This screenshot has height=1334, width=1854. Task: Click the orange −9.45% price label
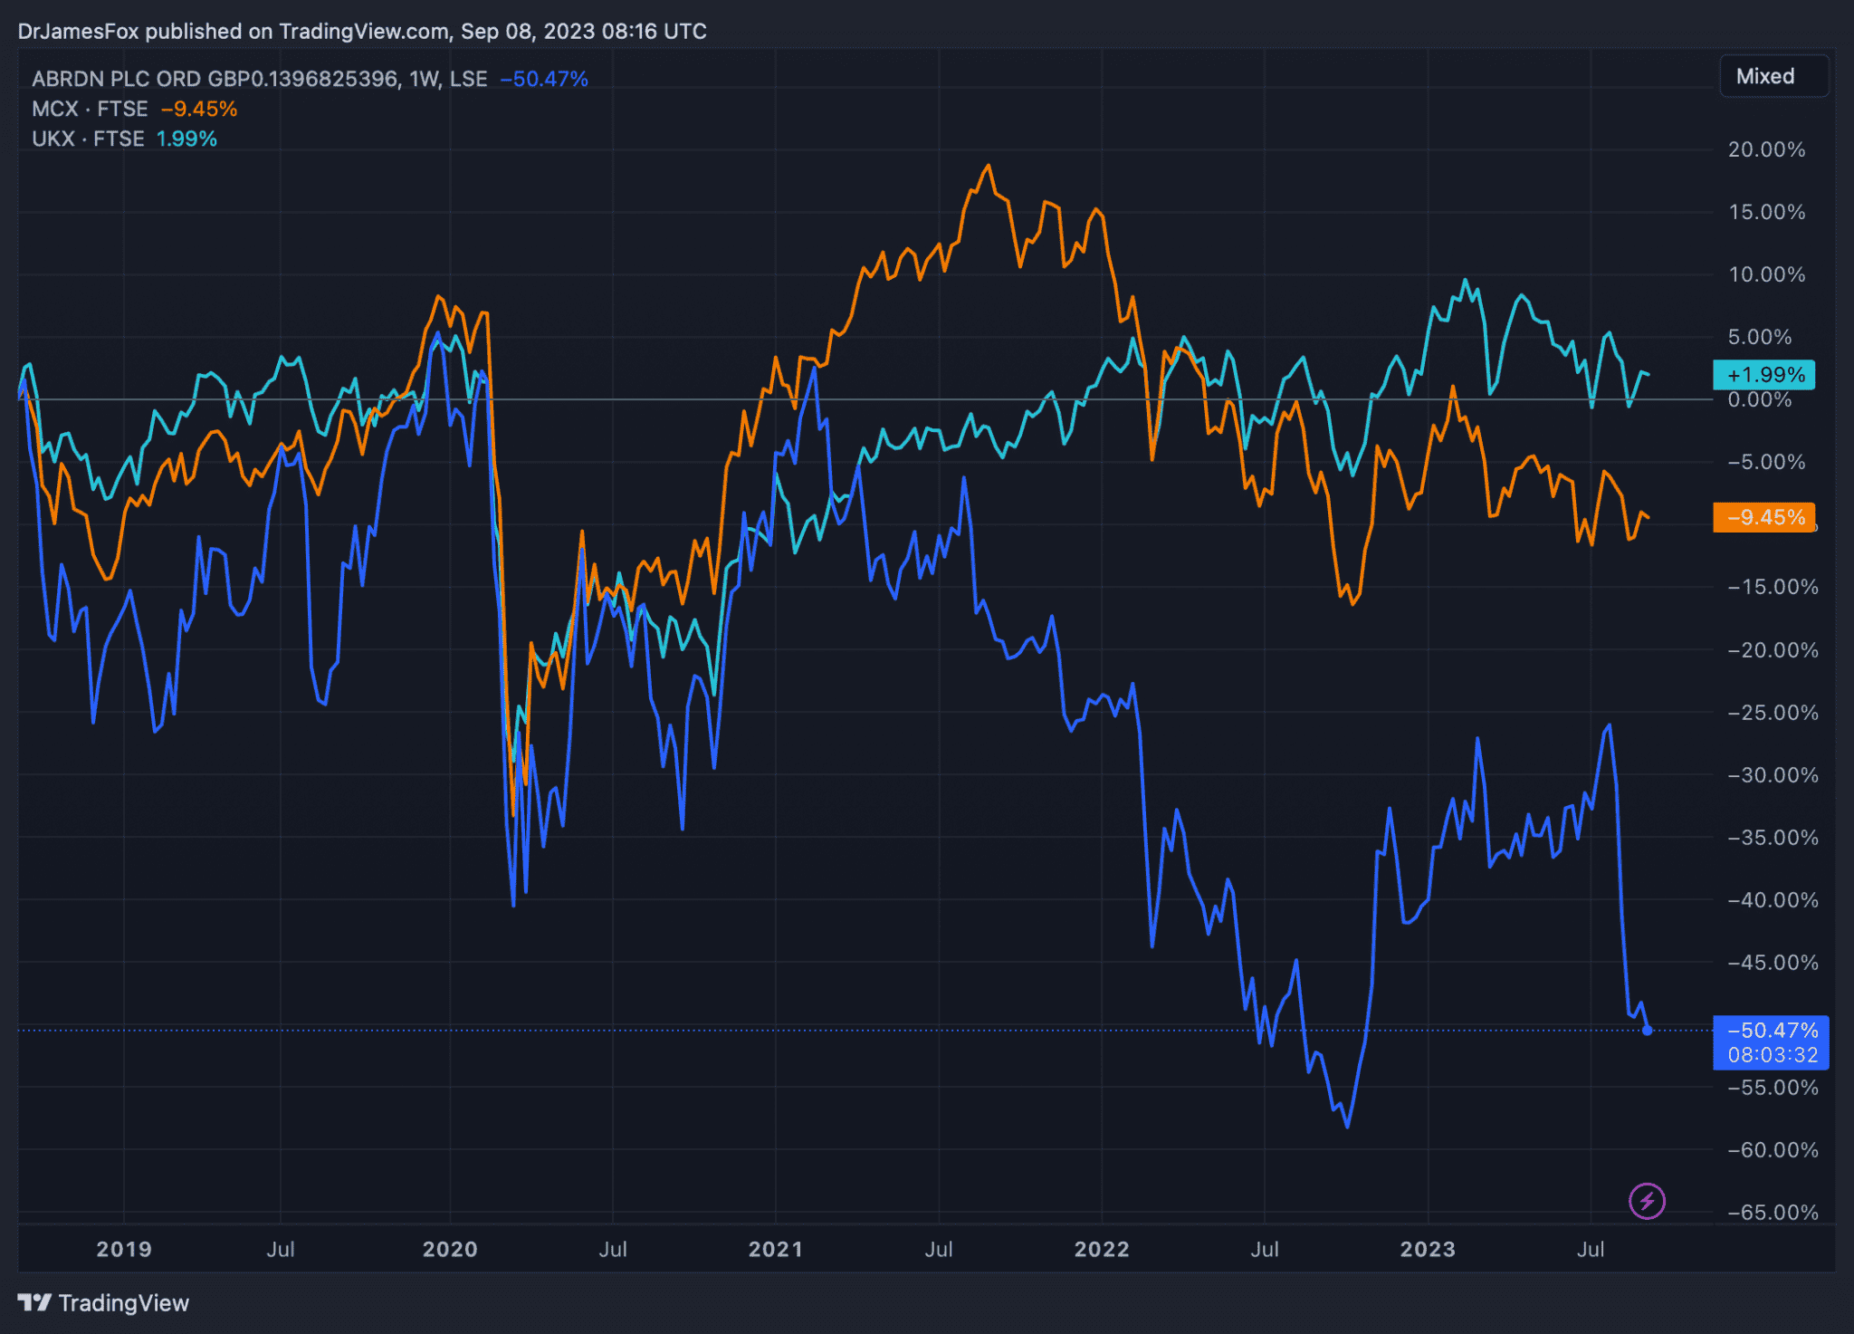(x=1763, y=517)
